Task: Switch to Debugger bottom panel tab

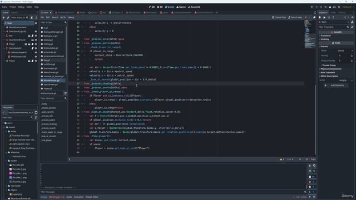Action: coord(57,197)
